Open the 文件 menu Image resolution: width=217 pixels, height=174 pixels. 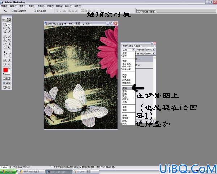(4, 6)
